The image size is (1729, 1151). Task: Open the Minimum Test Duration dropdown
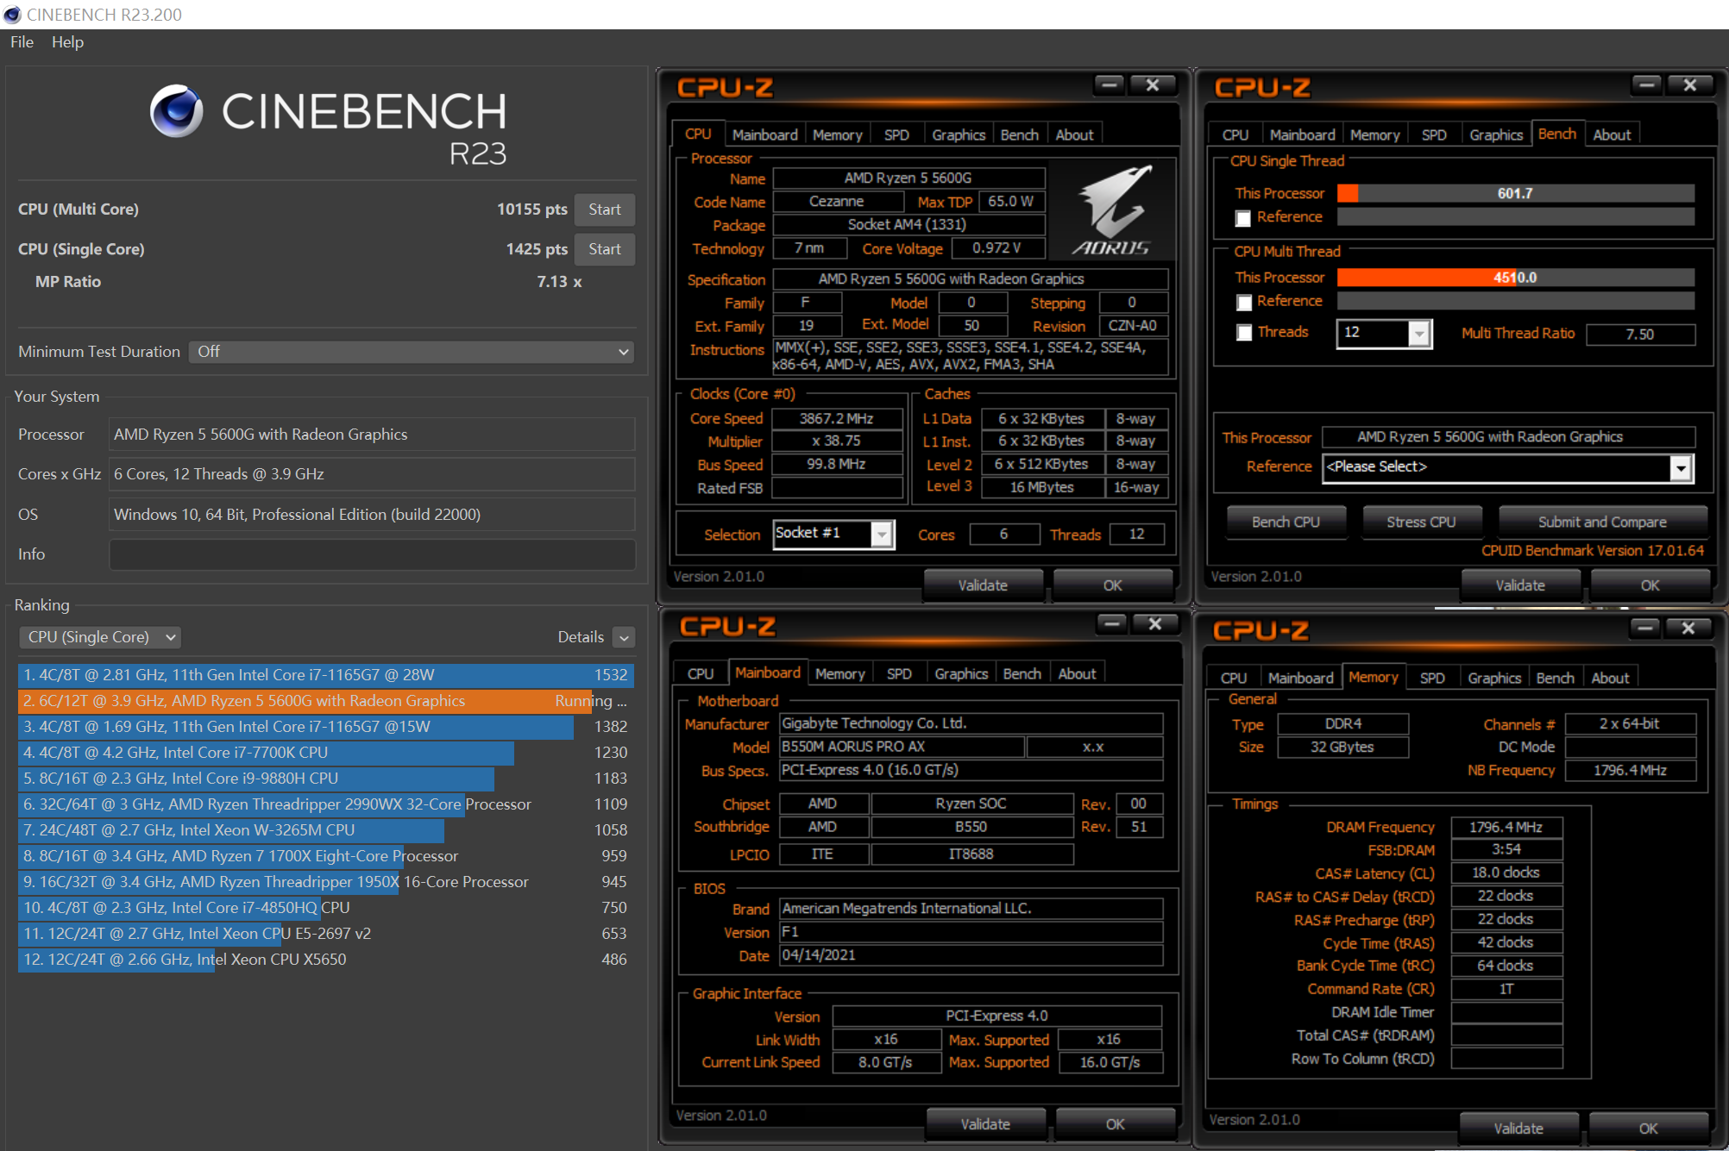(x=411, y=352)
